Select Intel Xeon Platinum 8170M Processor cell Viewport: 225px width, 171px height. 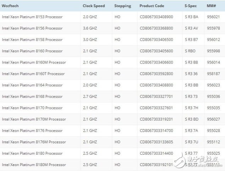click(34, 119)
